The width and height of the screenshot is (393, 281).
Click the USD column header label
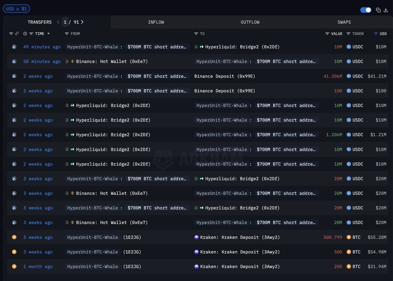coord(383,34)
